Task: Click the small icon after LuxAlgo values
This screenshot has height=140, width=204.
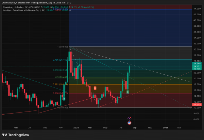Action: (x=70, y=10)
